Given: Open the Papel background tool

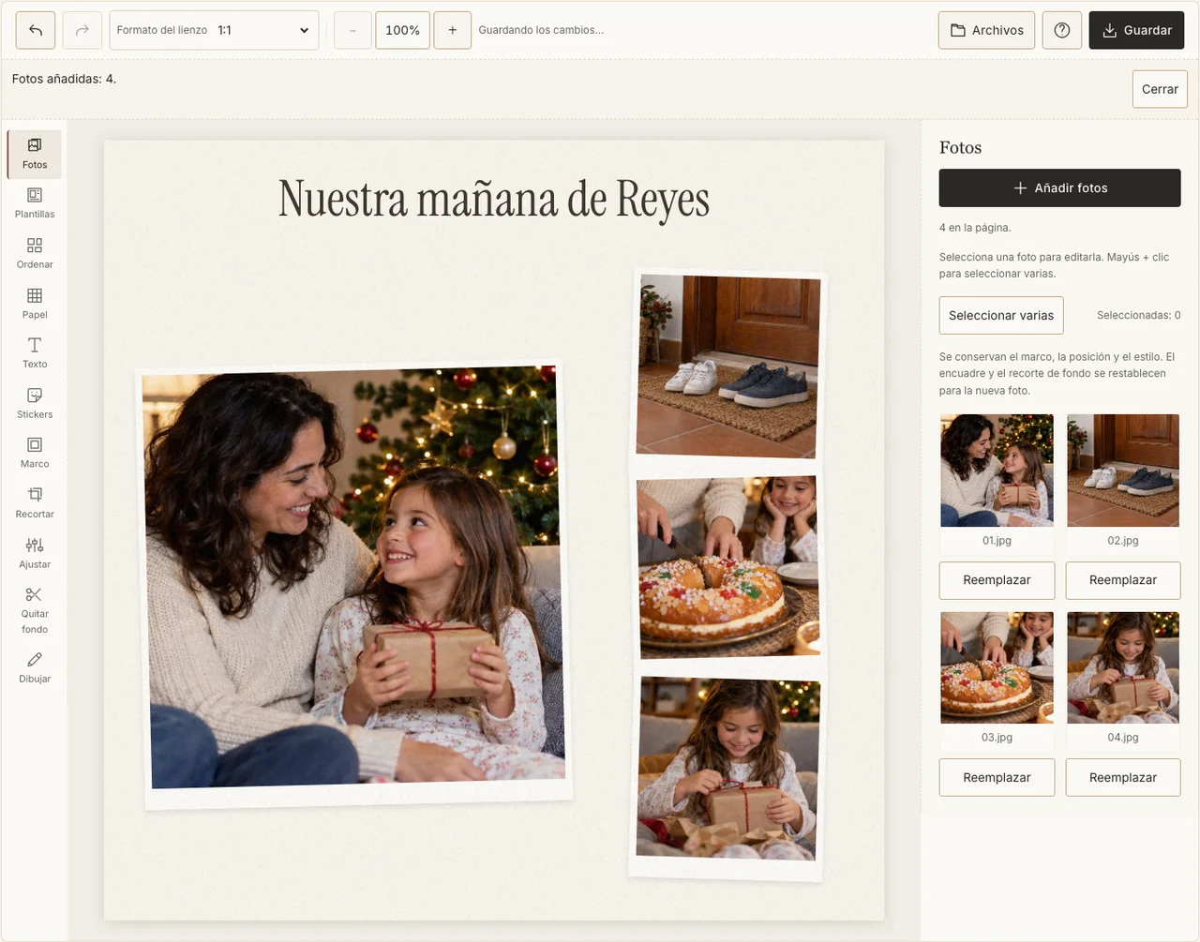Looking at the screenshot, I should [35, 305].
